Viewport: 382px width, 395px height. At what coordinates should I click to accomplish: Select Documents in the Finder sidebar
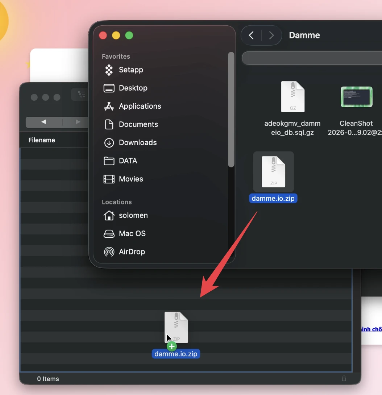click(x=131, y=124)
